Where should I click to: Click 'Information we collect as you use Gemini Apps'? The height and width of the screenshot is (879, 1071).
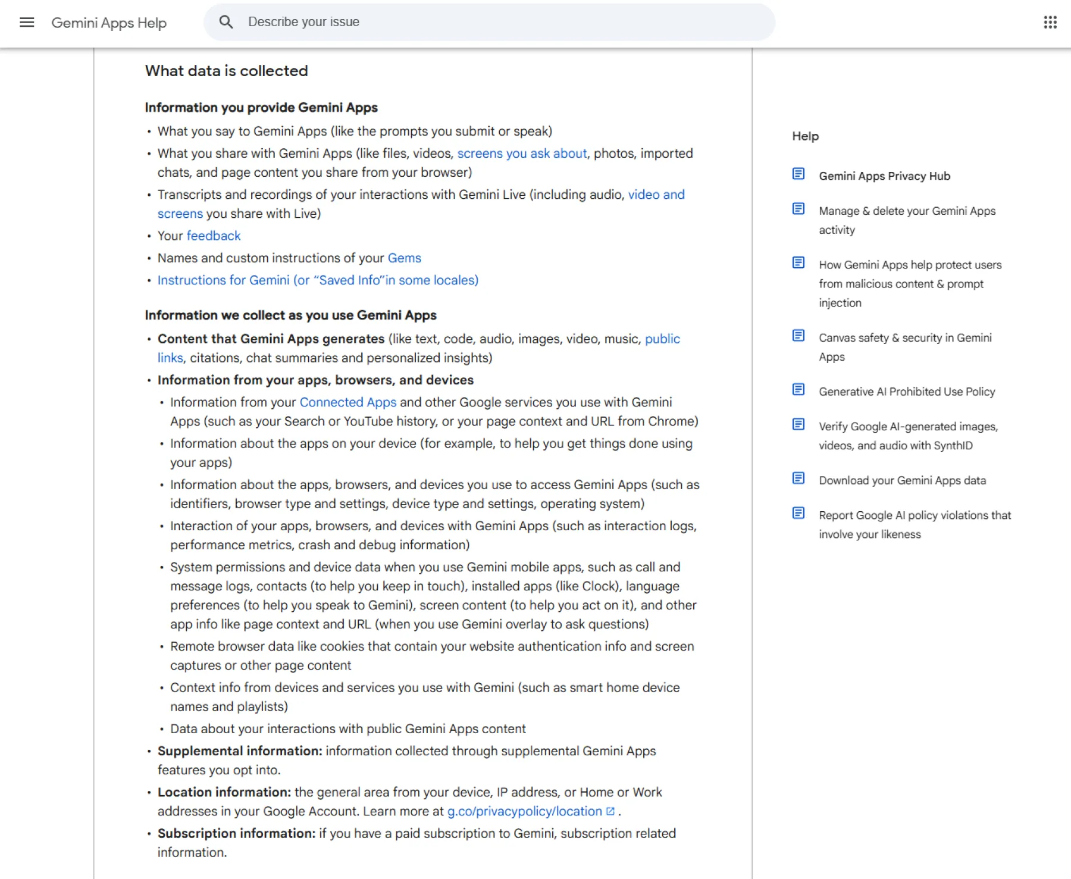[x=290, y=315]
